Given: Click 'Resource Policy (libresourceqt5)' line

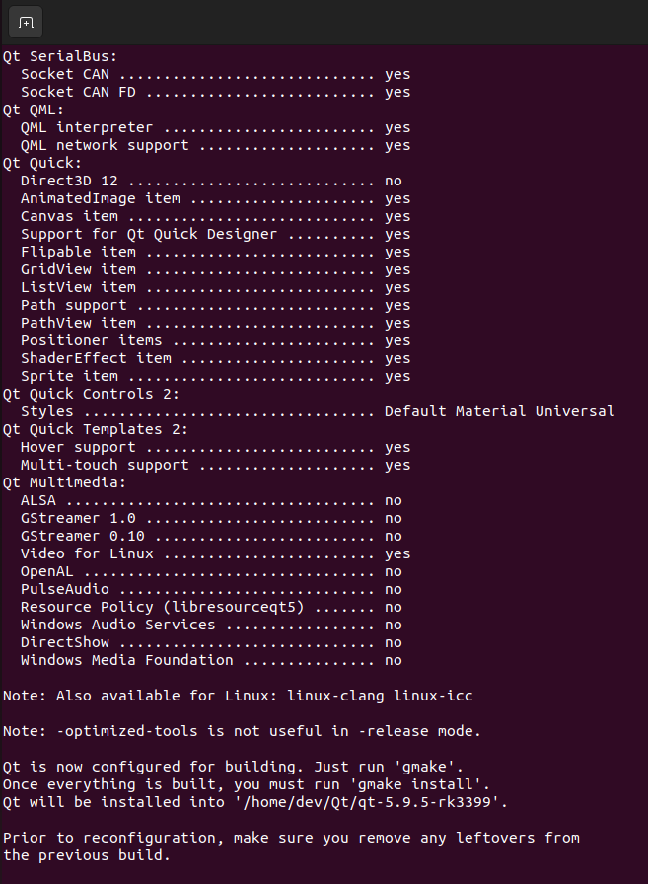Looking at the screenshot, I should [211, 607].
